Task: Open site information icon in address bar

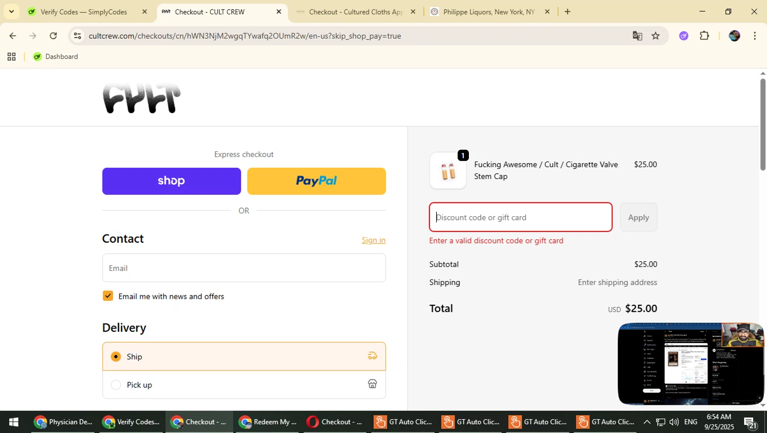Action: point(77,36)
